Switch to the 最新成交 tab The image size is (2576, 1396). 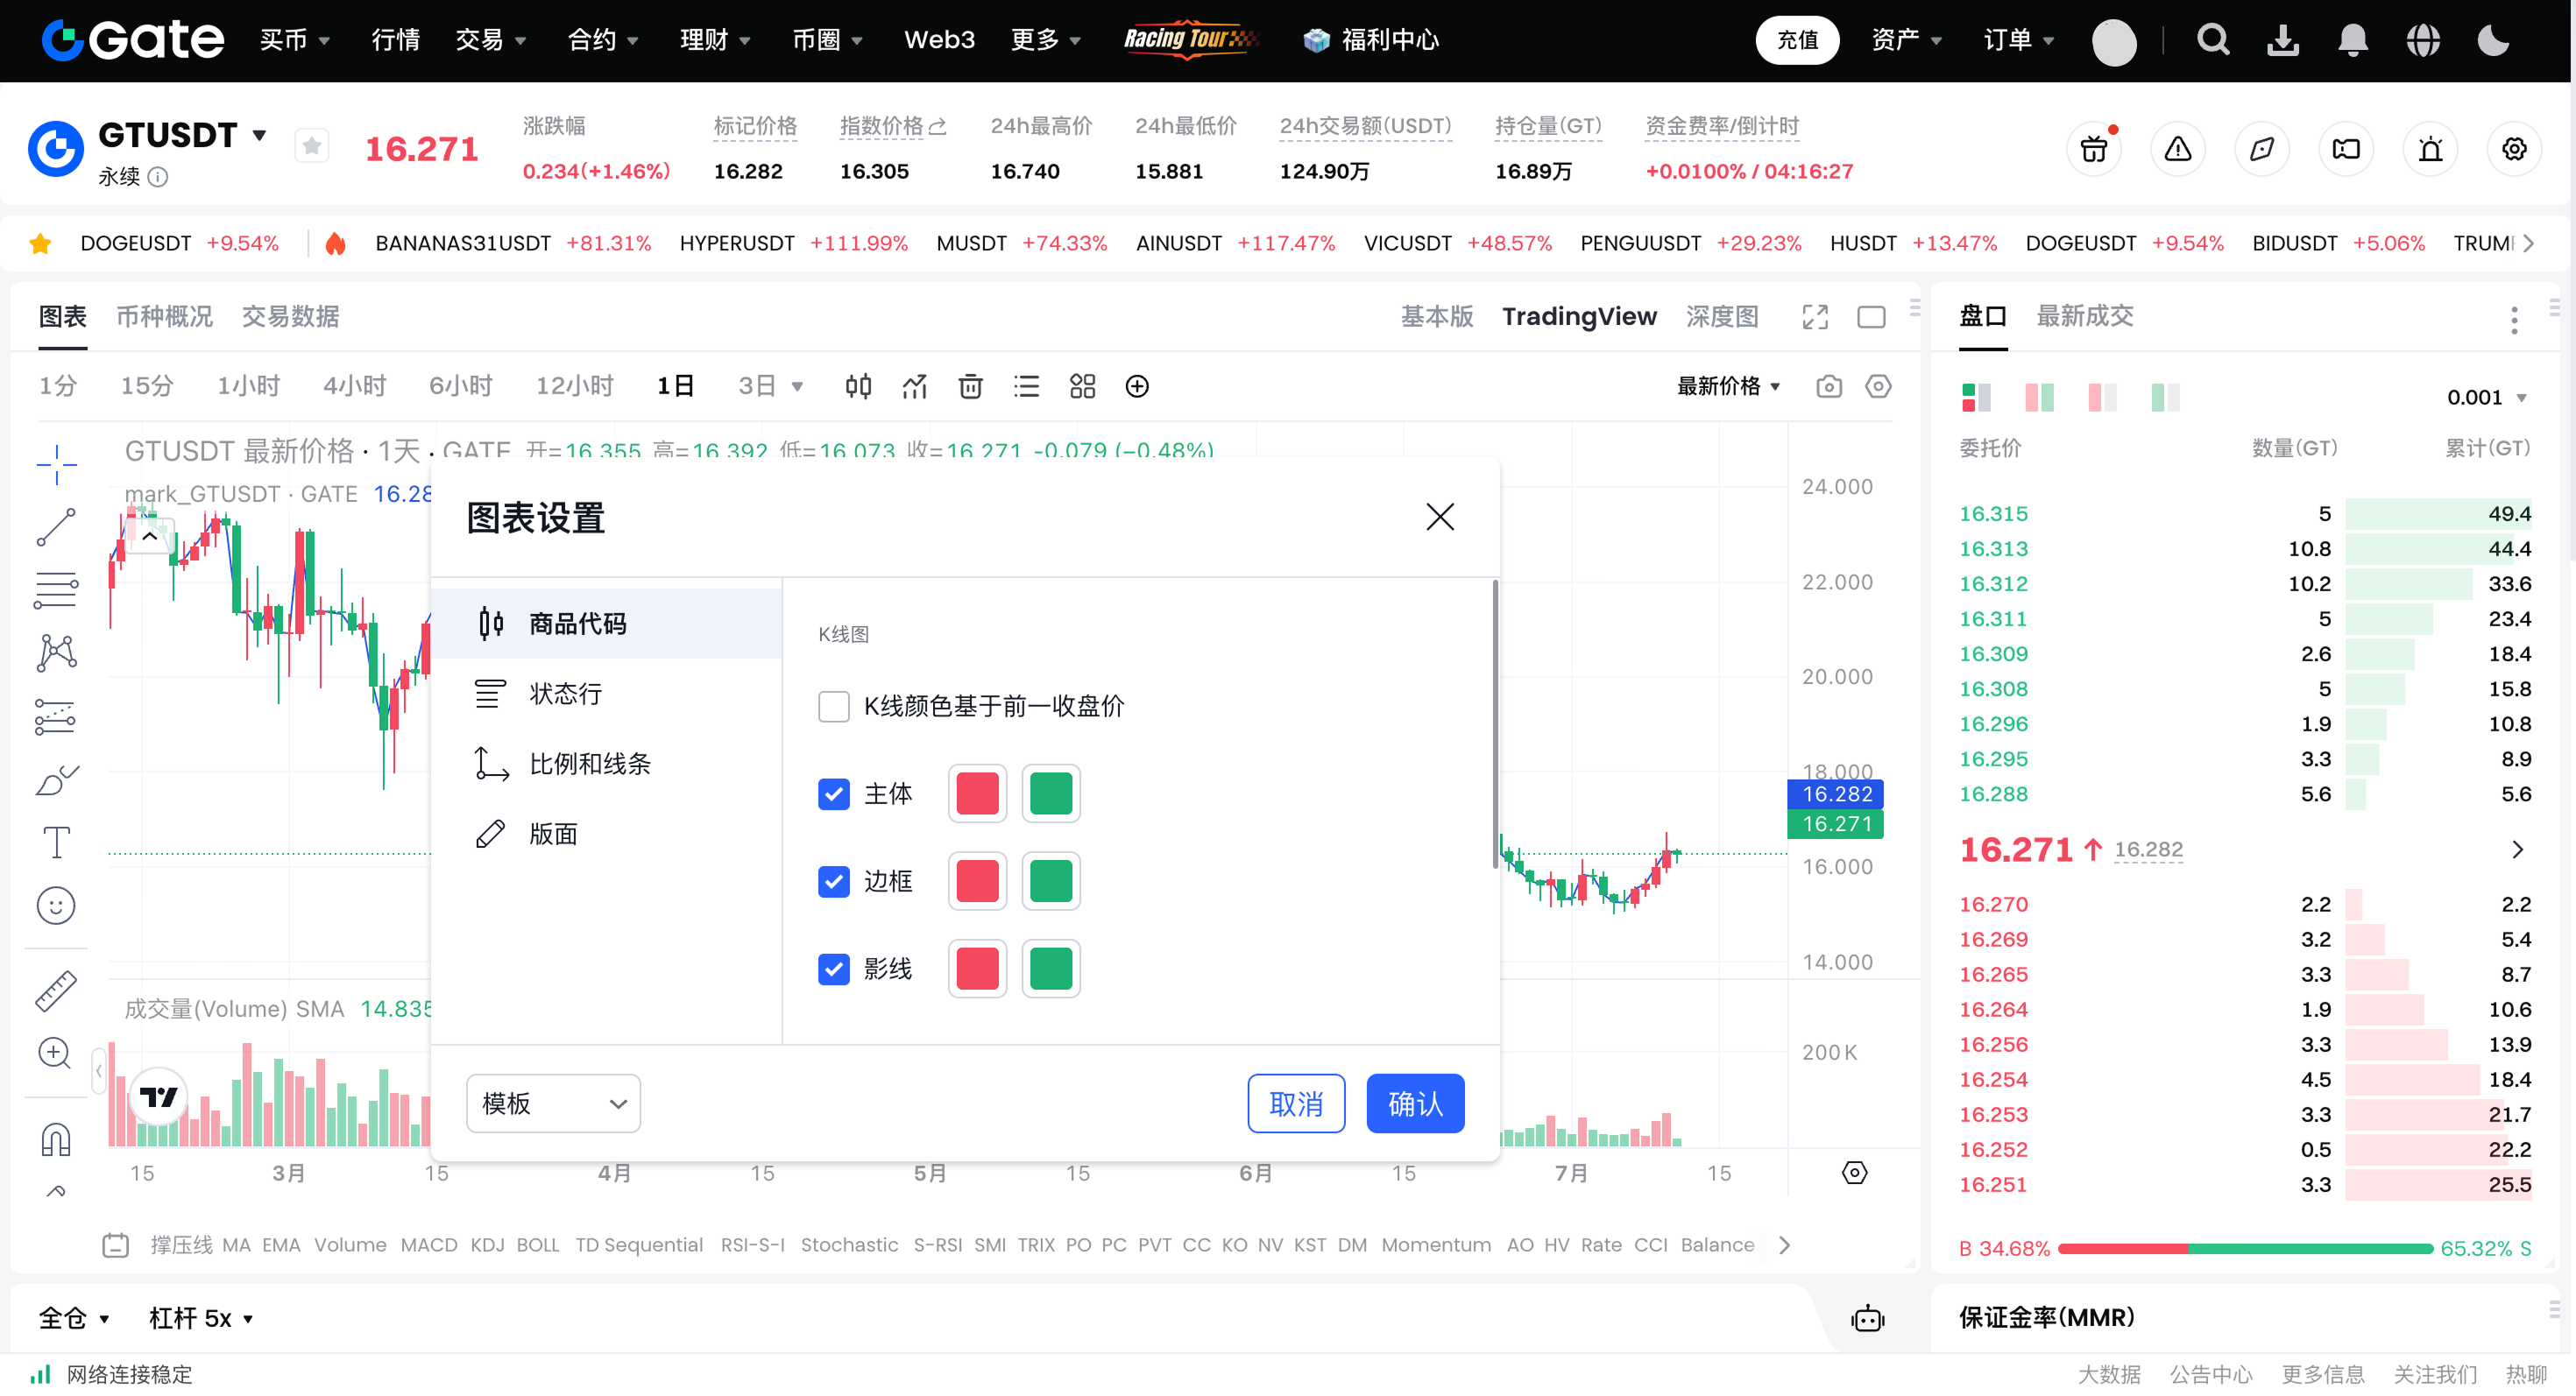pyautogui.click(x=2084, y=317)
